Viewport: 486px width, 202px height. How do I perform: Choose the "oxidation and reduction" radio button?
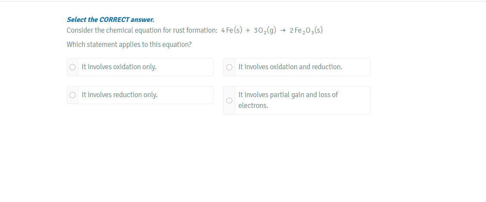pos(229,67)
